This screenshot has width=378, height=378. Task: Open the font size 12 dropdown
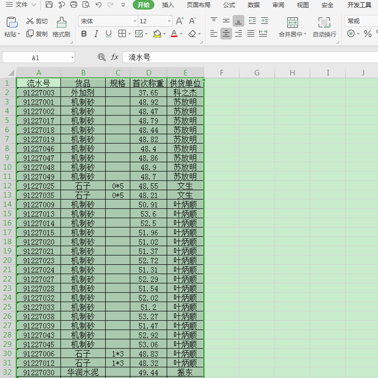170,21
